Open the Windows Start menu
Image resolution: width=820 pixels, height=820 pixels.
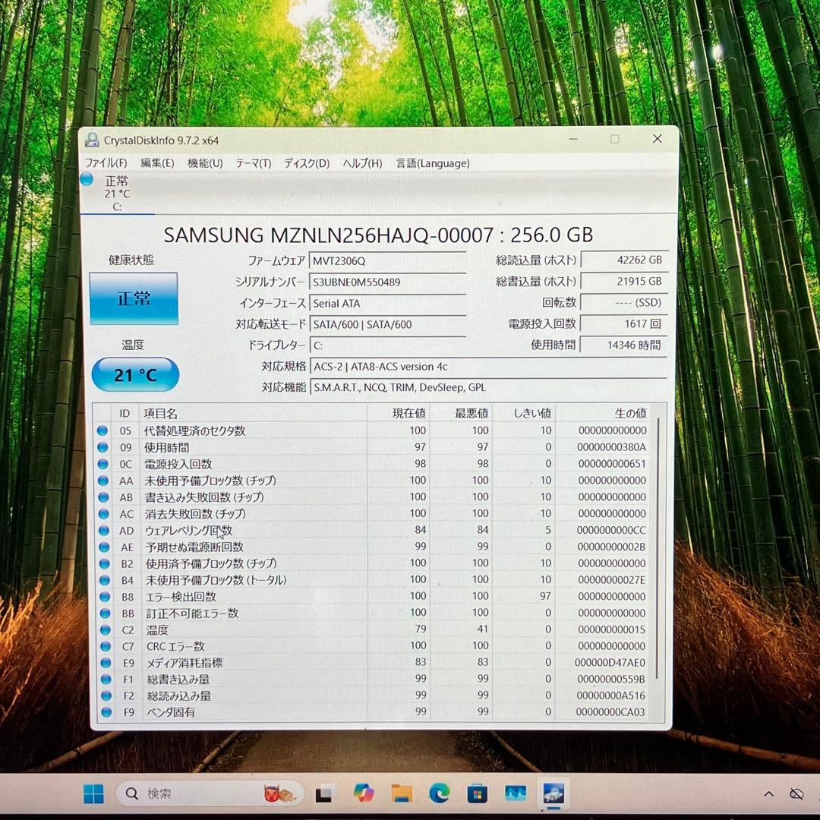(x=93, y=794)
